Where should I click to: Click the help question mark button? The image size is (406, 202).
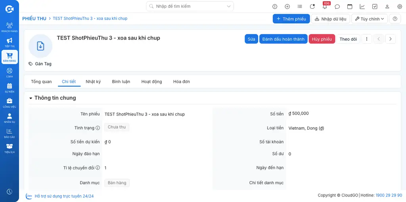(395, 19)
